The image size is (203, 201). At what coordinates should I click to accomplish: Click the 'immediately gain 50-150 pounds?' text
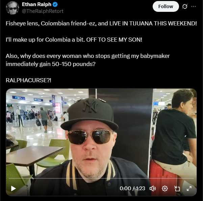tap(51, 64)
